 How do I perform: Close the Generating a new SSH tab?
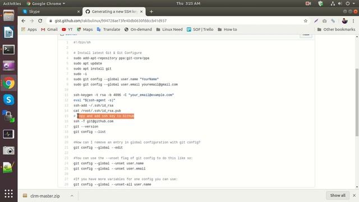click(141, 11)
